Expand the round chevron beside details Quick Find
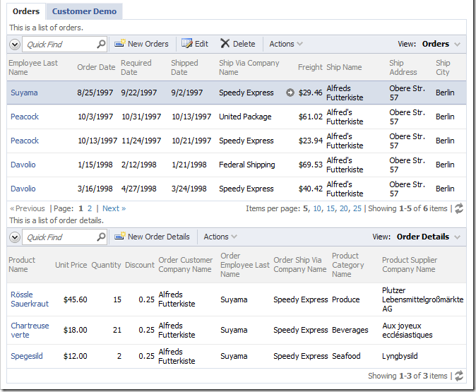 [15, 237]
